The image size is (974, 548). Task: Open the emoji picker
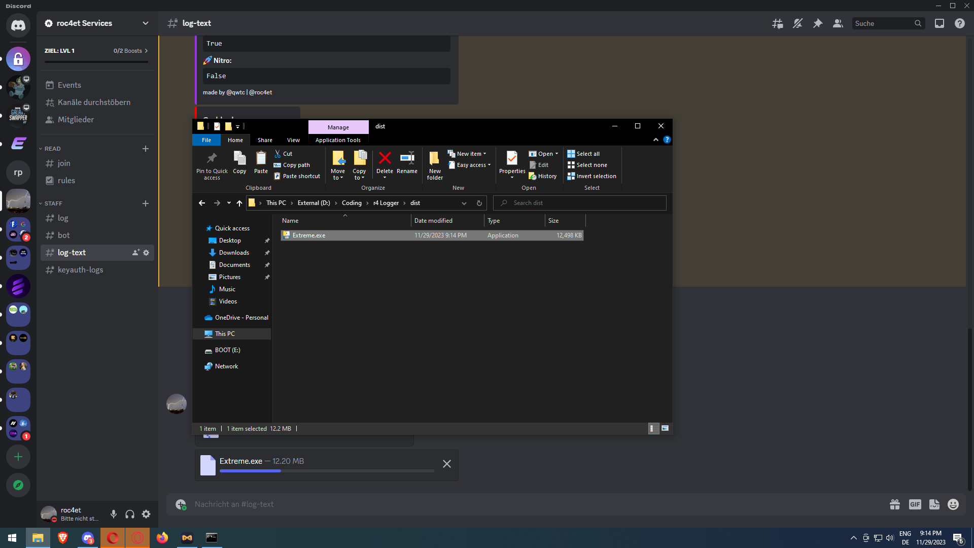pos(953,504)
